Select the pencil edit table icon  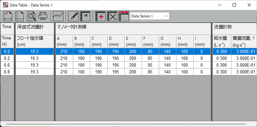pyautogui.click(x=73, y=16)
